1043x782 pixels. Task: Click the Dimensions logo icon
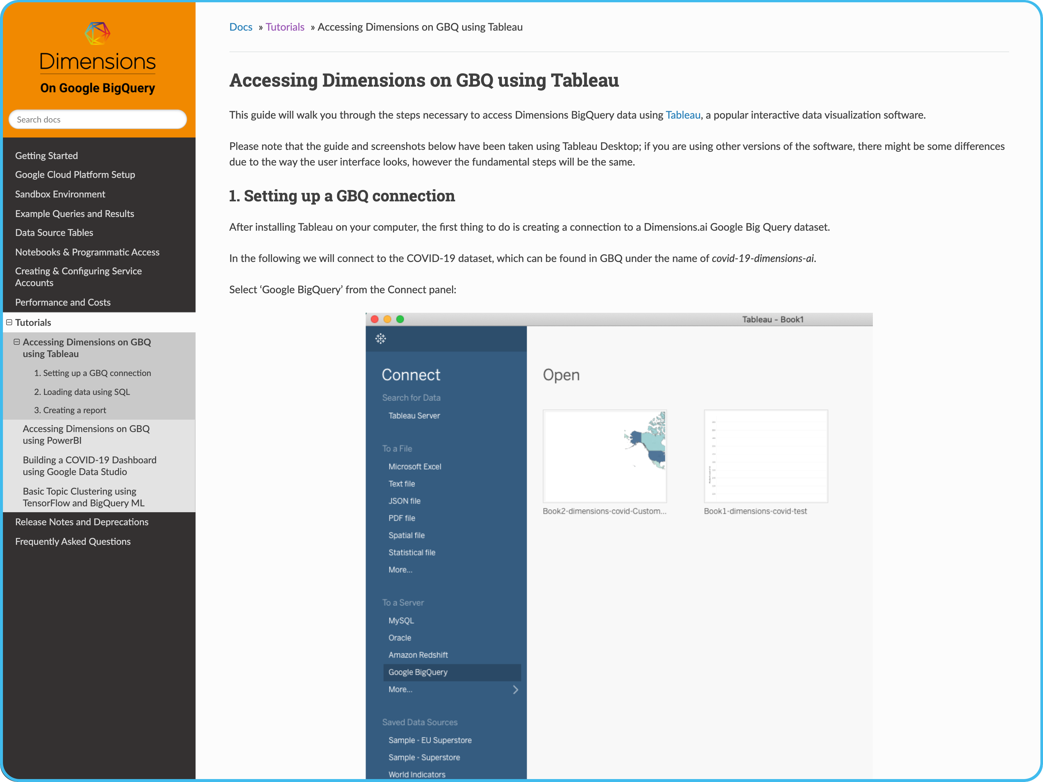coord(97,33)
